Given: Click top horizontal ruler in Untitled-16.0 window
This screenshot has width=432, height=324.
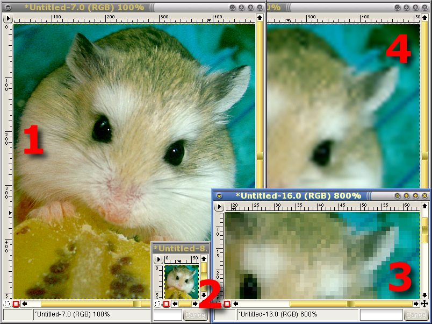Looking at the screenshot, I should click(x=322, y=207).
